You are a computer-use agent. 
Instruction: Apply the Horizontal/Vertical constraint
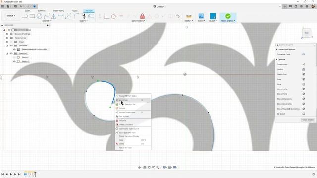coord(106,16)
